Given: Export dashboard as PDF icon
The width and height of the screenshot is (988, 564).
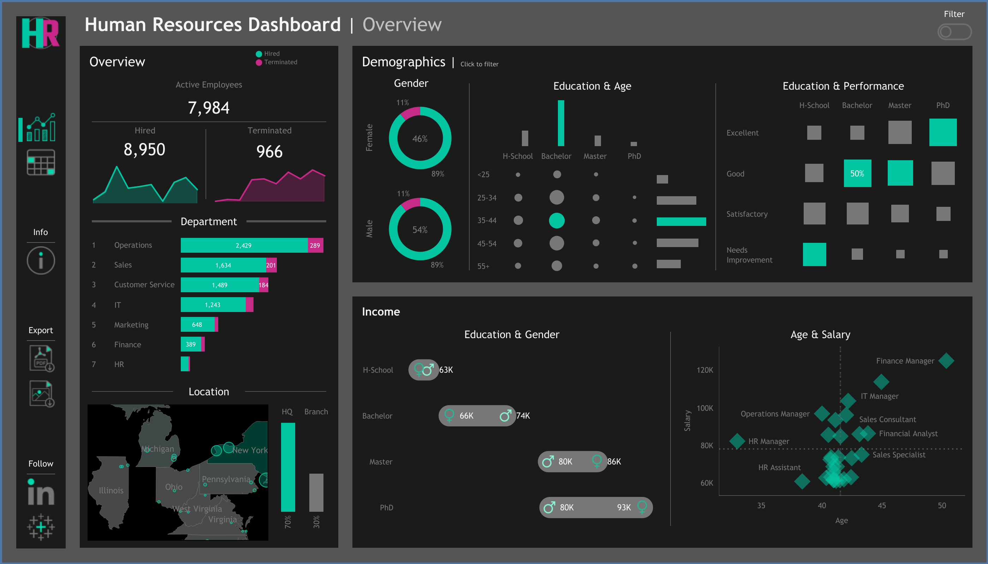Looking at the screenshot, I should click(41, 359).
